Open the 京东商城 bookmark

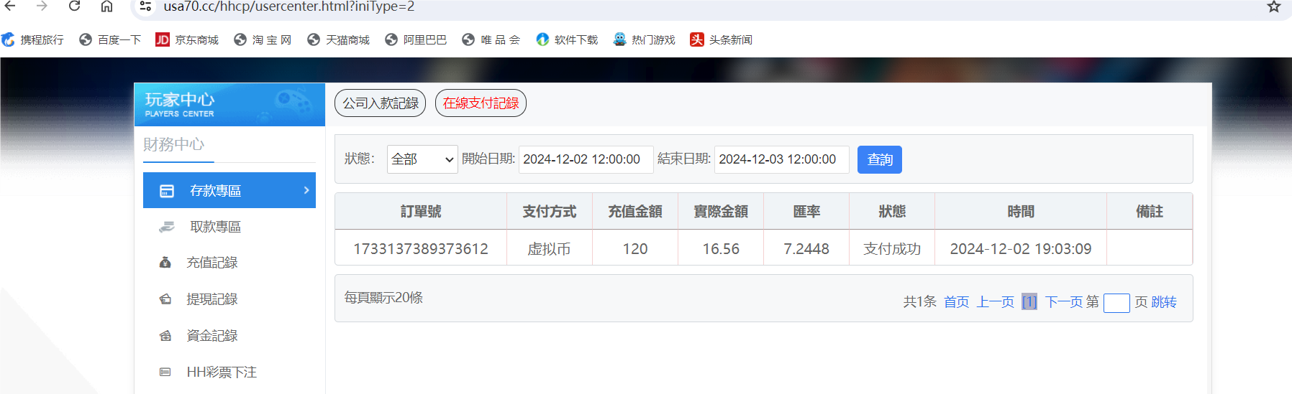(187, 39)
